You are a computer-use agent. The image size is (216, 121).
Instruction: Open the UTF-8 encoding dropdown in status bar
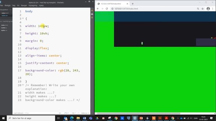click(x=66, y=113)
